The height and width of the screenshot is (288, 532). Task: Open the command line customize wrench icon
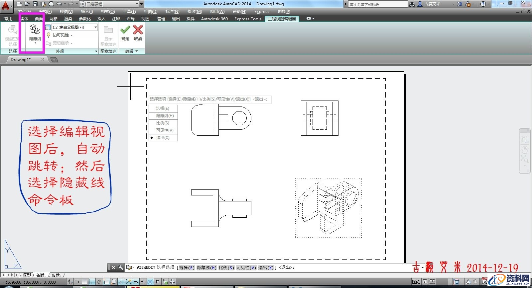(x=121, y=267)
